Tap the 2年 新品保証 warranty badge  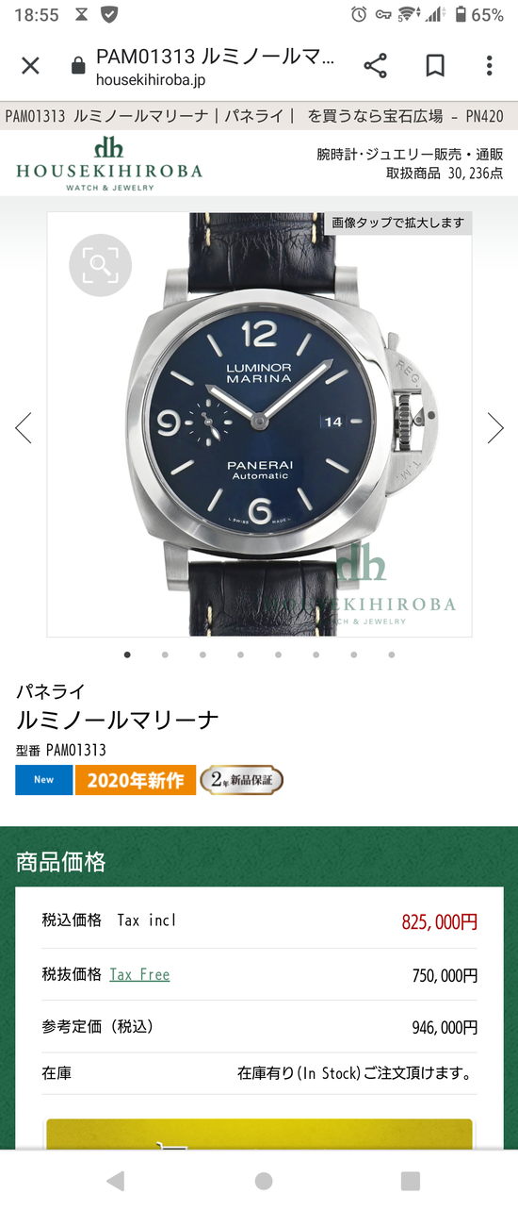[241, 780]
